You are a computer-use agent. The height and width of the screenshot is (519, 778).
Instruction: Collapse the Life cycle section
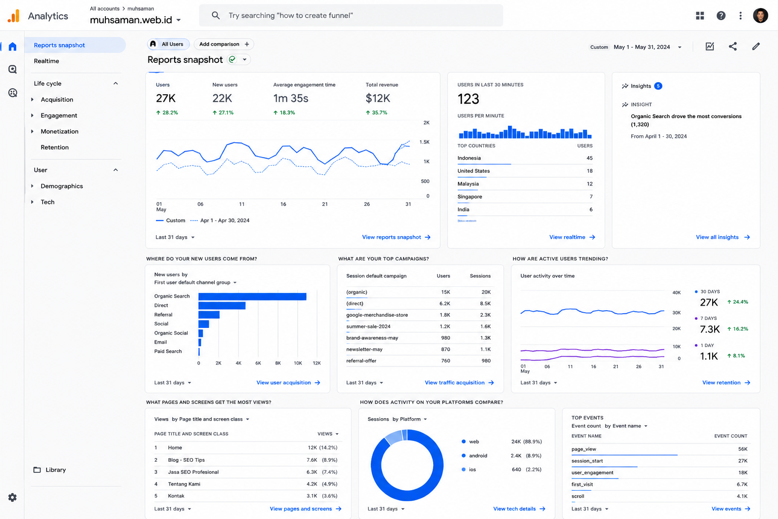point(115,84)
